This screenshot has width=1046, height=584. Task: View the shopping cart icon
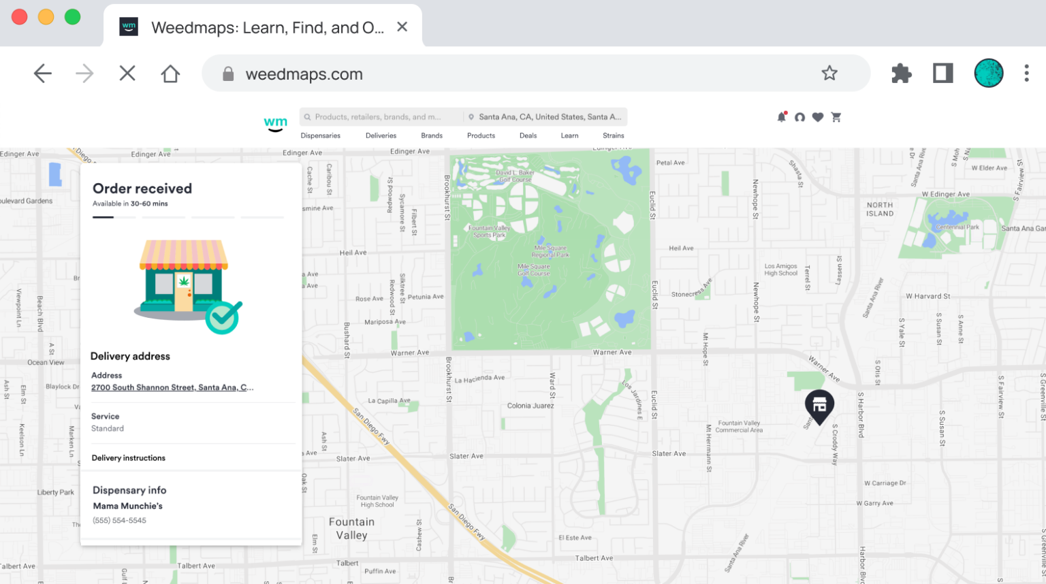coord(836,116)
